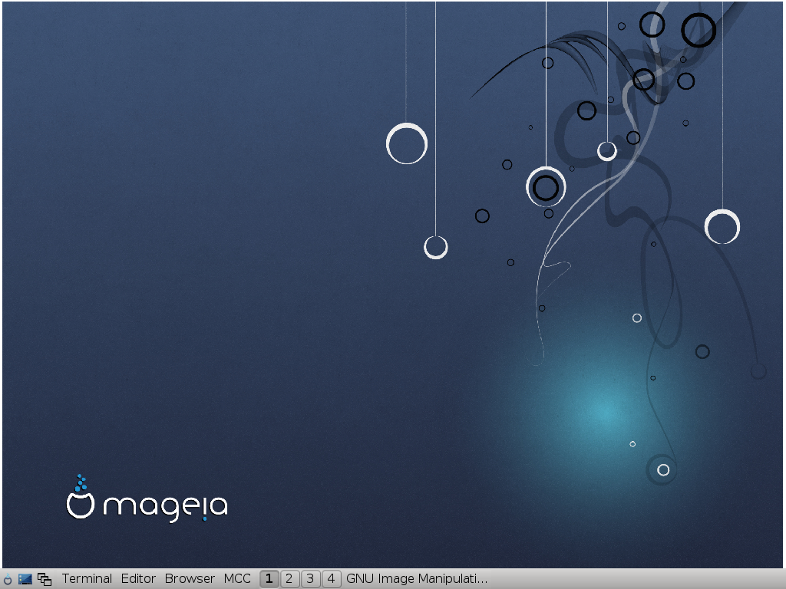Open MCC control center launcher
Viewport: 786px width, 589px height.
pos(237,578)
